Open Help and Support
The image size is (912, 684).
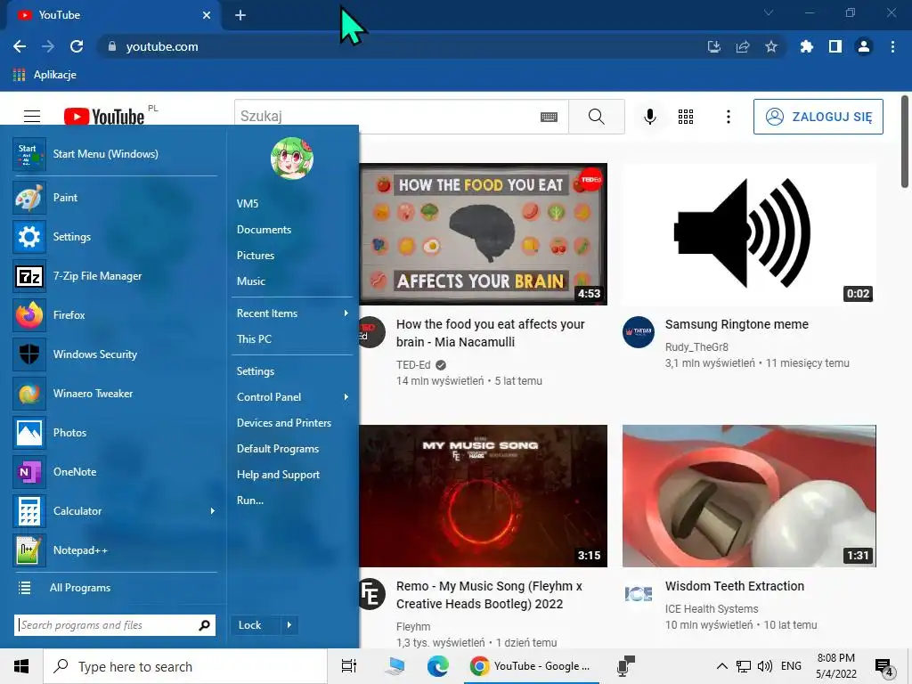pyautogui.click(x=278, y=475)
